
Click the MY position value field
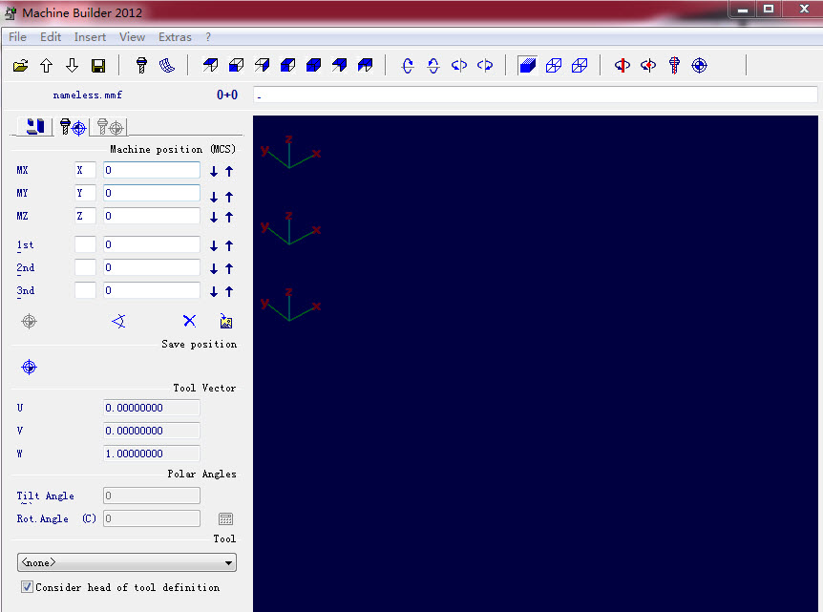tap(152, 193)
